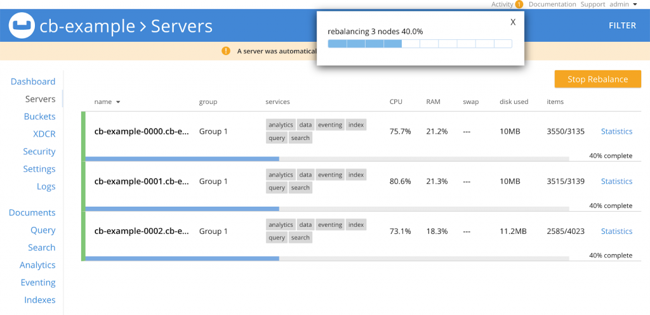Open the Documentation link

coord(552,4)
